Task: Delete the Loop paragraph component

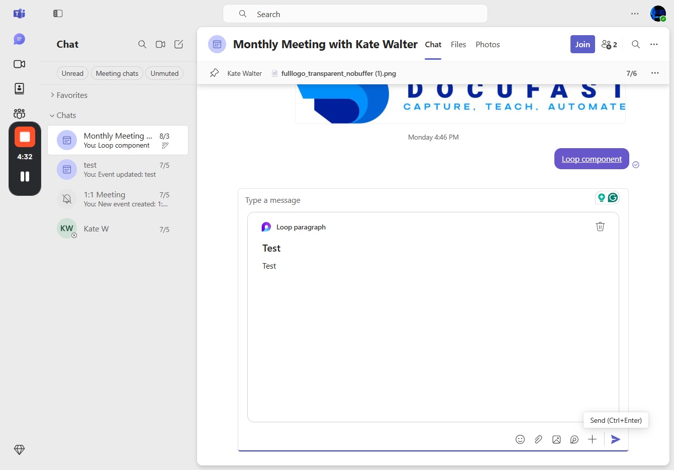Action: coord(600,226)
